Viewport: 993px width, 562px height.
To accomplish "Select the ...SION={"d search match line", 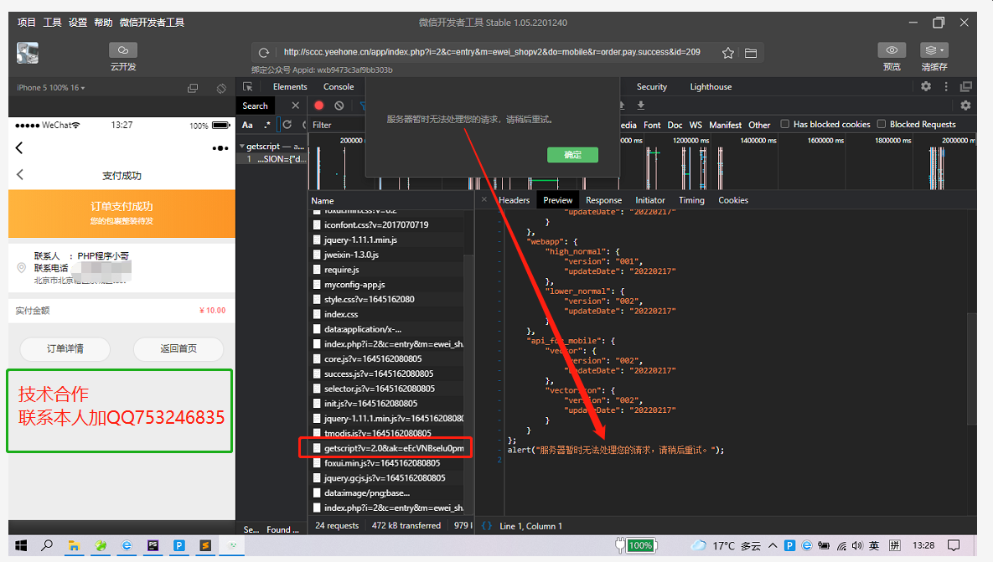I will 273,159.
